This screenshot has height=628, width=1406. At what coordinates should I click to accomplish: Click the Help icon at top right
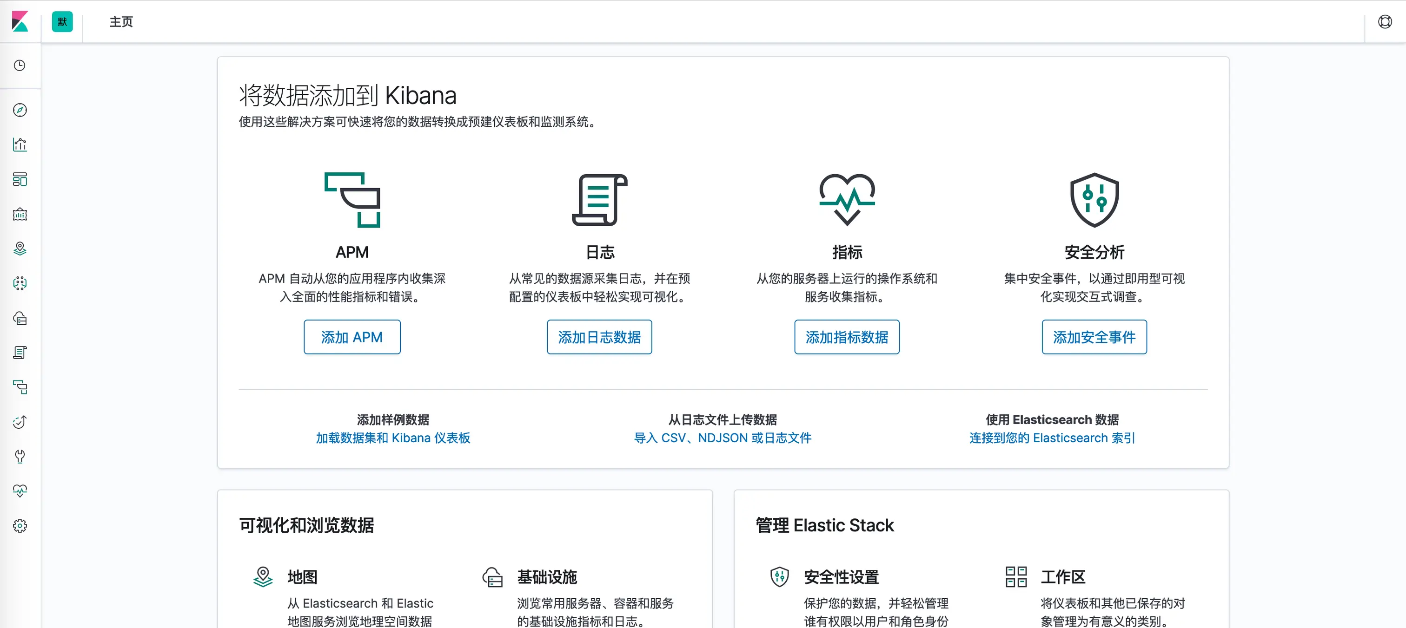coord(1385,22)
